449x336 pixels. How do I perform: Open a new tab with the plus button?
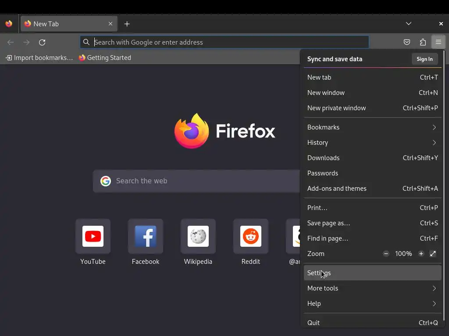pos(127,24)
